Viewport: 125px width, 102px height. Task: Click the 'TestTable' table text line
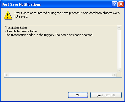tap(16, 28)
